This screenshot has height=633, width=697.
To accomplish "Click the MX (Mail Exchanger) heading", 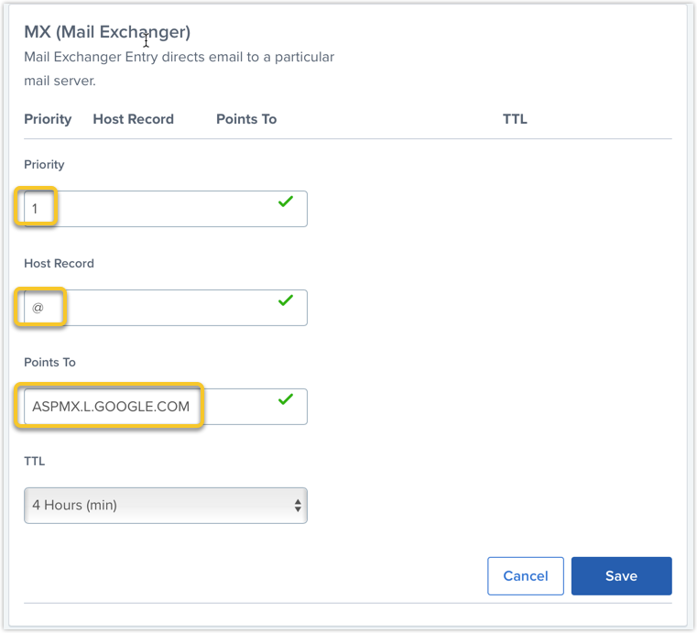I will click(x=107, y=32).
